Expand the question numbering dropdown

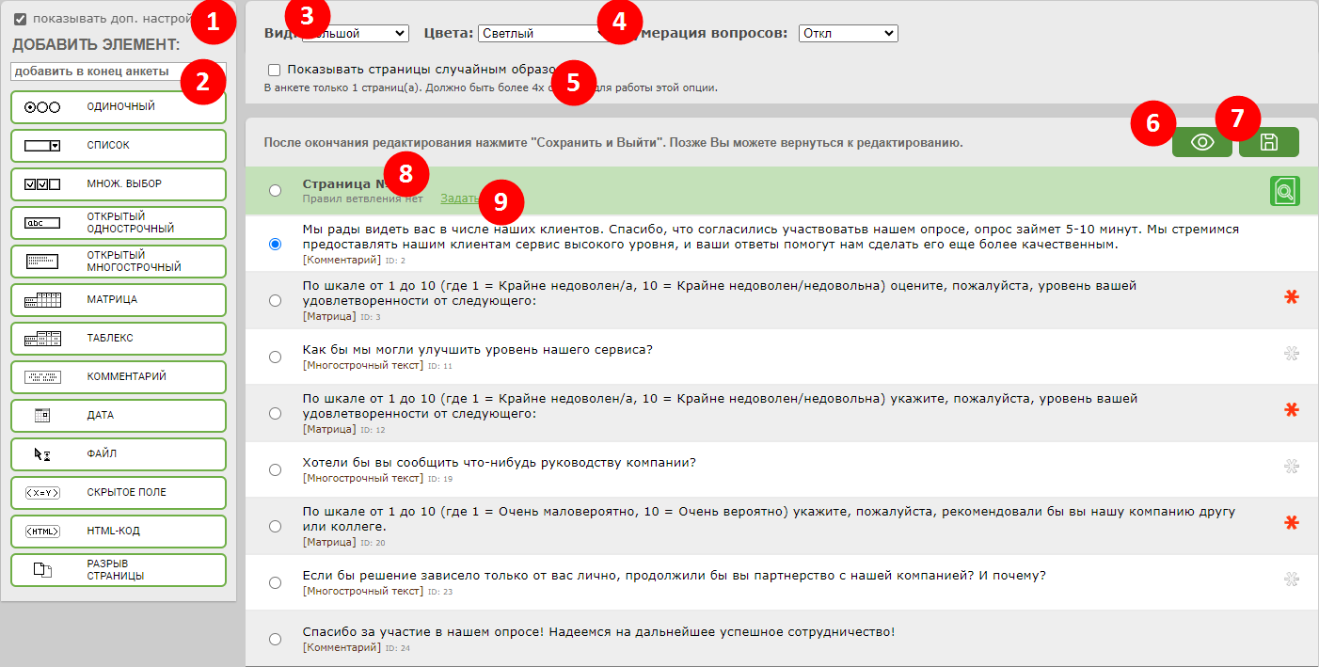coord(848,34)
